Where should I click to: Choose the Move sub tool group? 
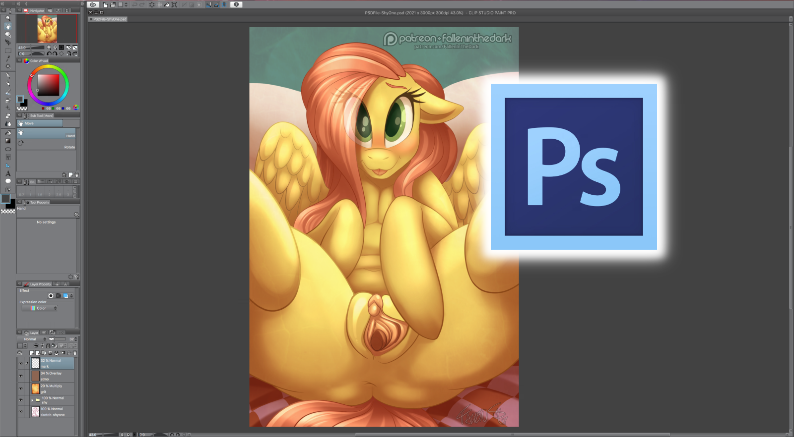pyautogui.click(x=40, y=123)
